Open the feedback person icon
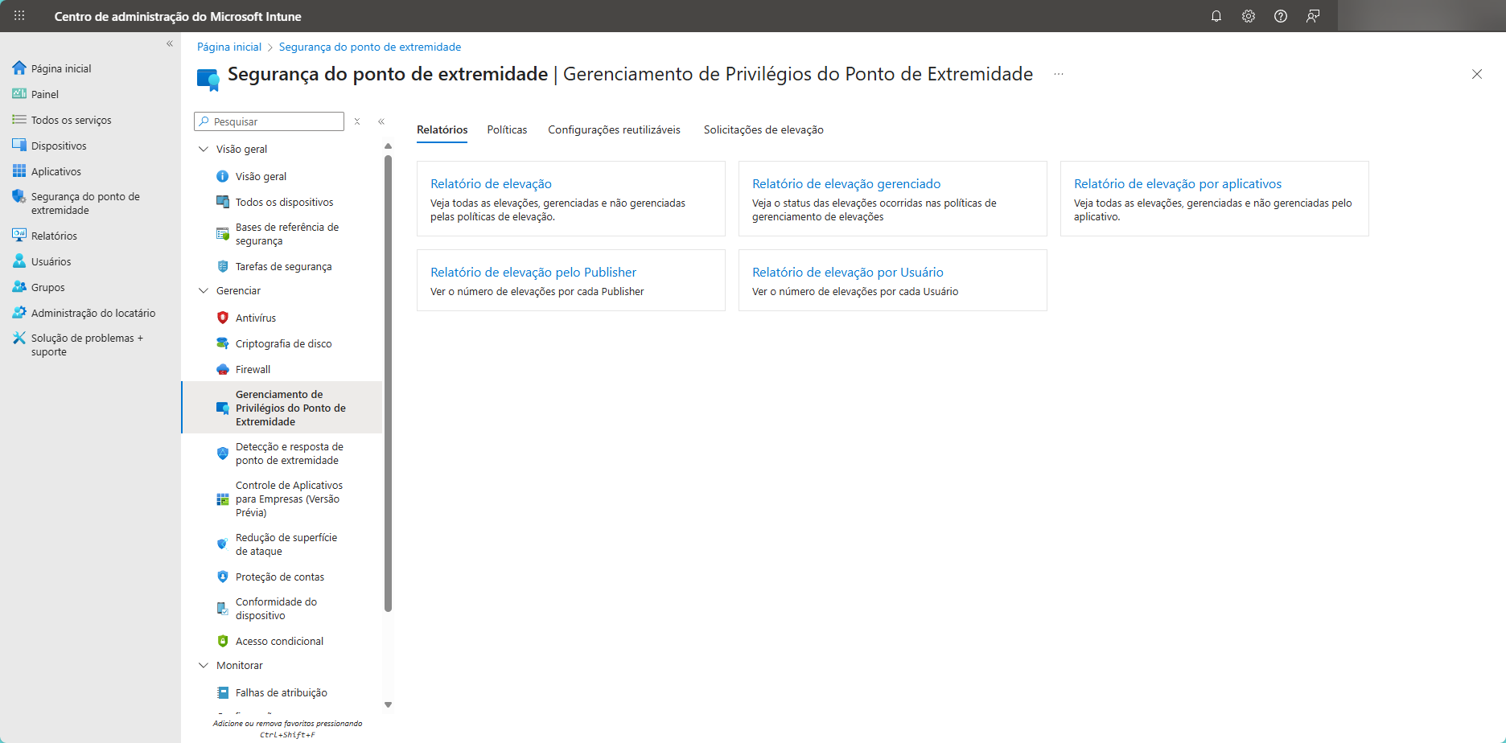 [1313, 16]
